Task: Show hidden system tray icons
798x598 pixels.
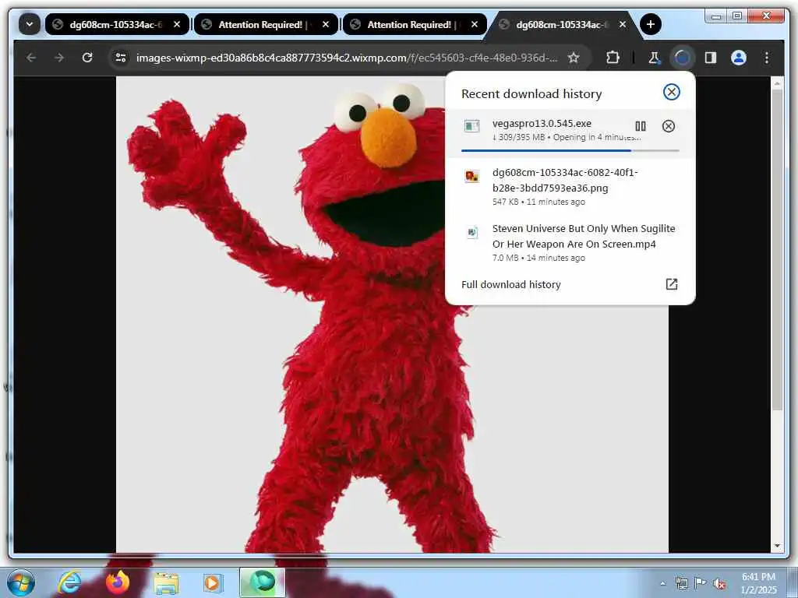Action: 662,583
